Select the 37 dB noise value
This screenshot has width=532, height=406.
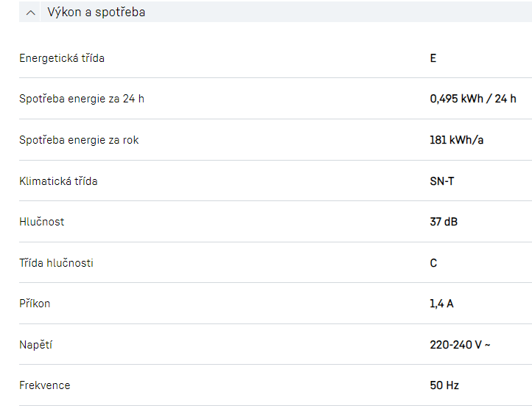[x=444, y=222]
